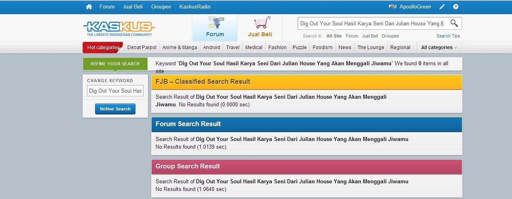Select Groupee search scope
This screenshot has width=512, height=199.
[x=390, y=36]
